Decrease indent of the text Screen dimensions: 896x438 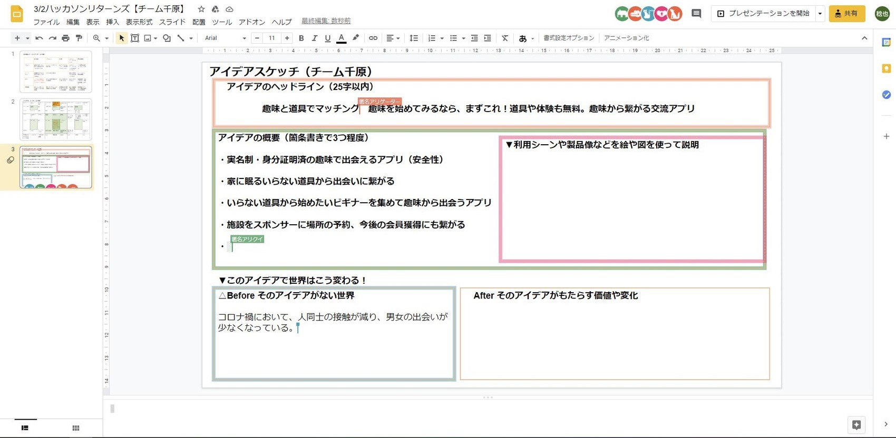tap(474, 38)
